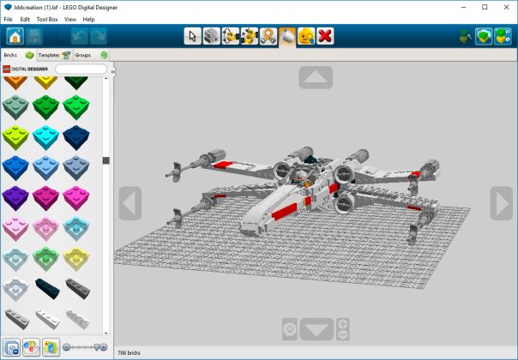Pick the transparent clear 2x2 brick
The width and height of the screenshot is (518, 360).
(15, 290)
